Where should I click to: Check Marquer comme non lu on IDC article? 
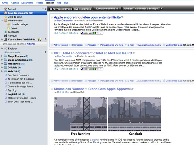click(x=137, y=81)
